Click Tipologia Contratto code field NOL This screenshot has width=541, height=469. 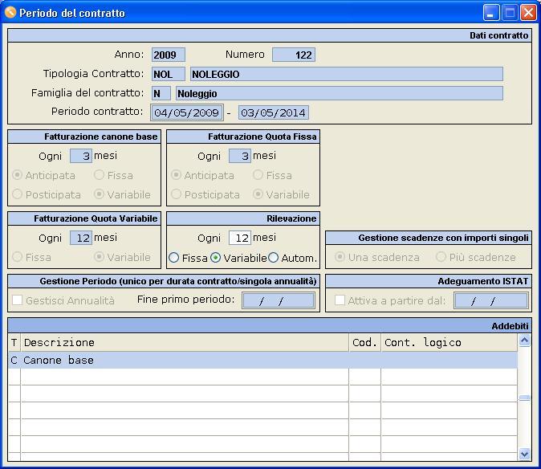169,74
